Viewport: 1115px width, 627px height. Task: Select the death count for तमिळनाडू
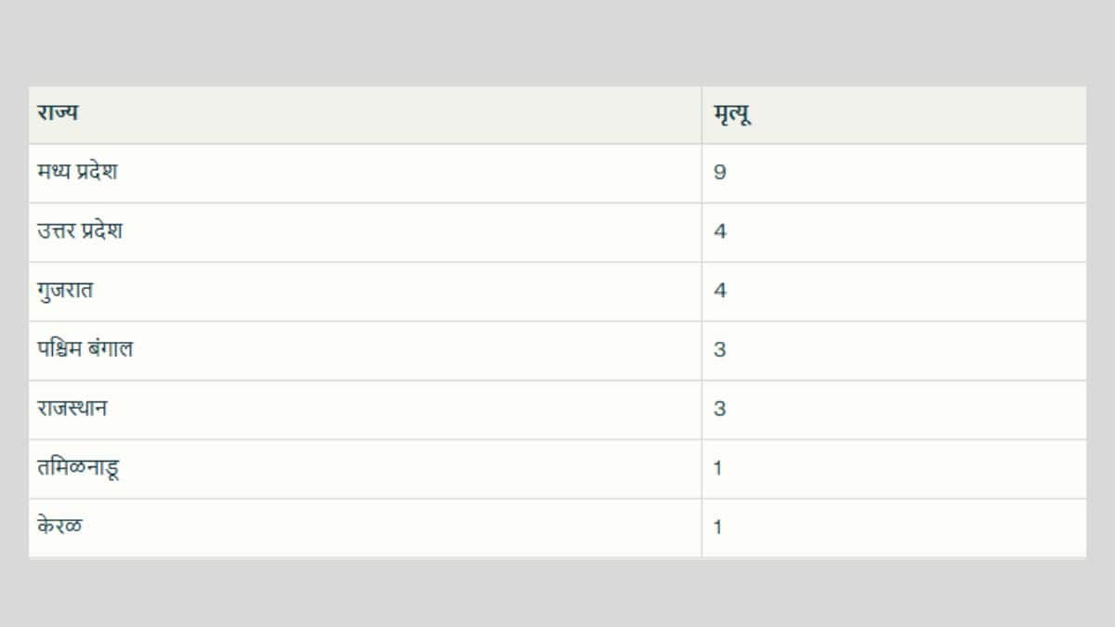718,468
